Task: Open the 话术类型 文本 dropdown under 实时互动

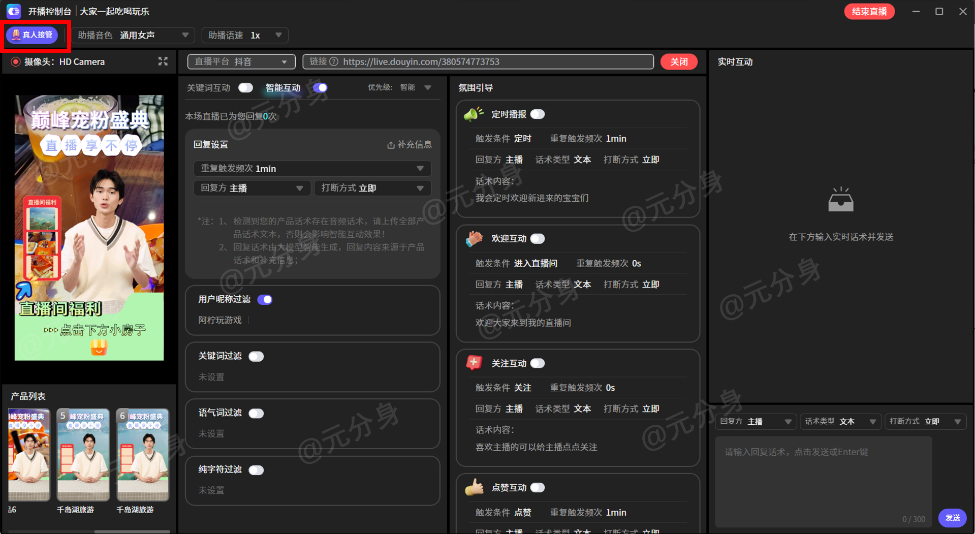Action: point(841,422)
